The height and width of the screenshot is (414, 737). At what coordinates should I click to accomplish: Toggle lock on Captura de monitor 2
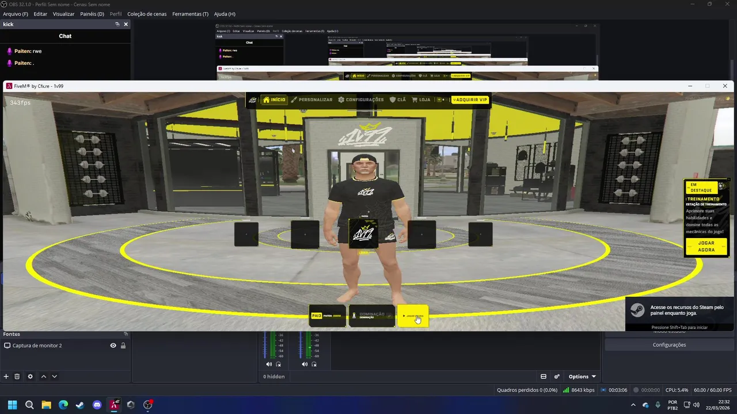click(123, 346)
